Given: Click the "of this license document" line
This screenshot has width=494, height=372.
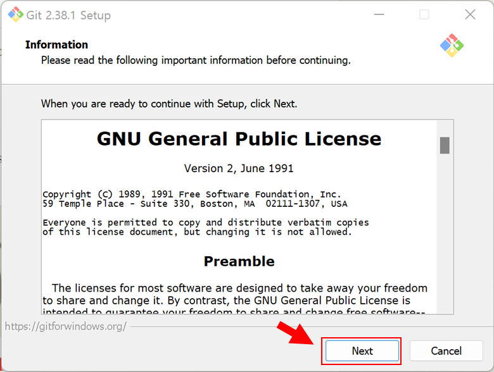Looking at the screenshot, I should (197, 232).
